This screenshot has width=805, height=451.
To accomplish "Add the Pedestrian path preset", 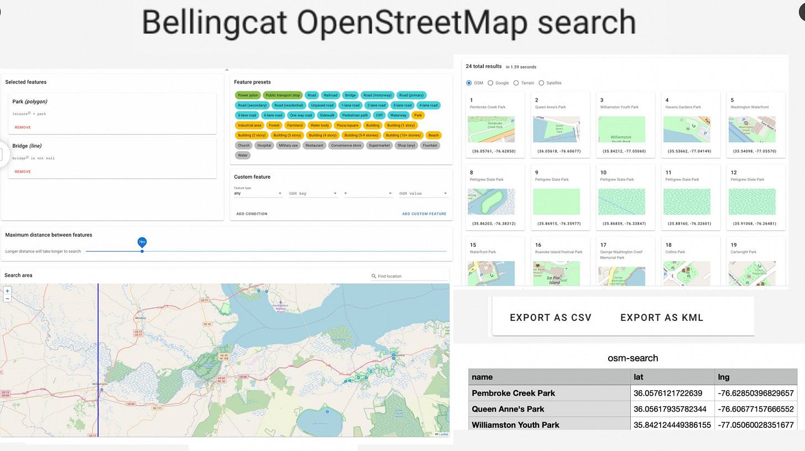I will [x=354, y=115].
